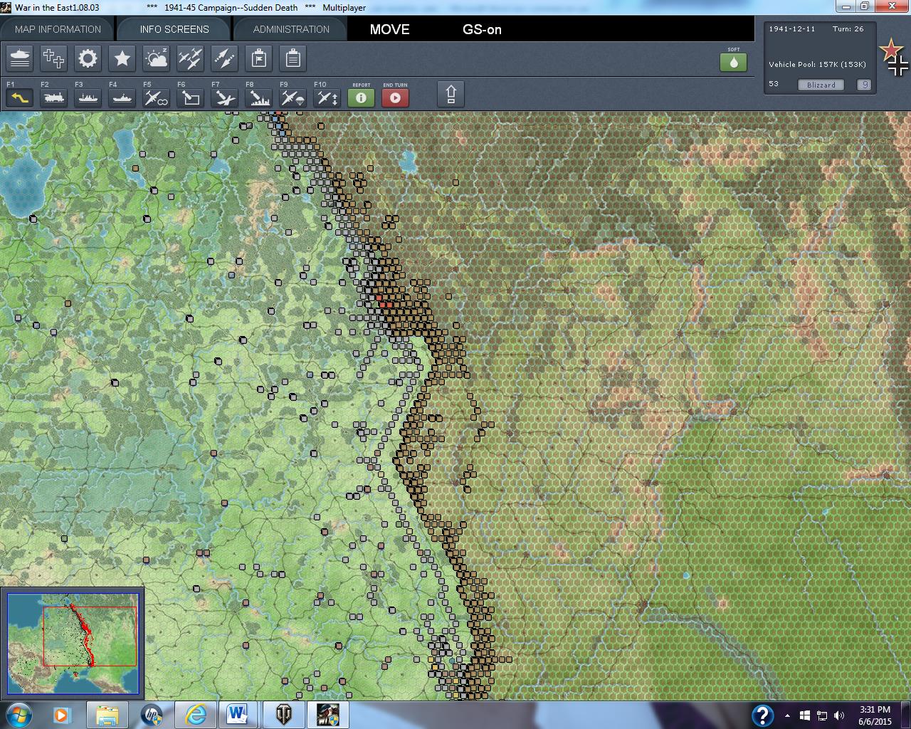Select the F9 air transport mode

293,98
